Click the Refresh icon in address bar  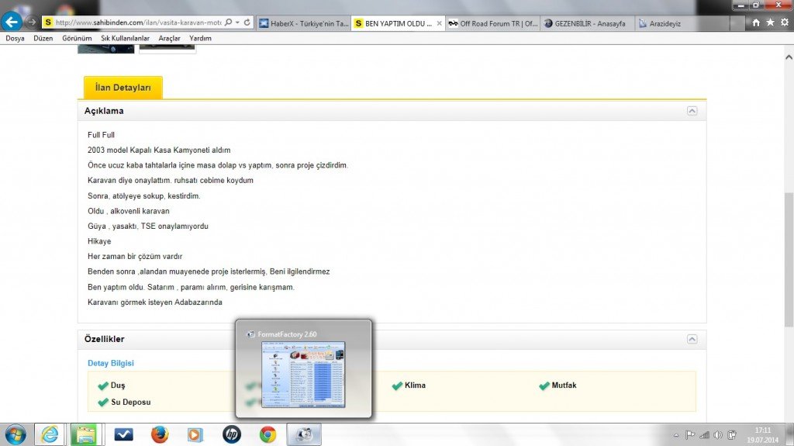coord(247,23)
